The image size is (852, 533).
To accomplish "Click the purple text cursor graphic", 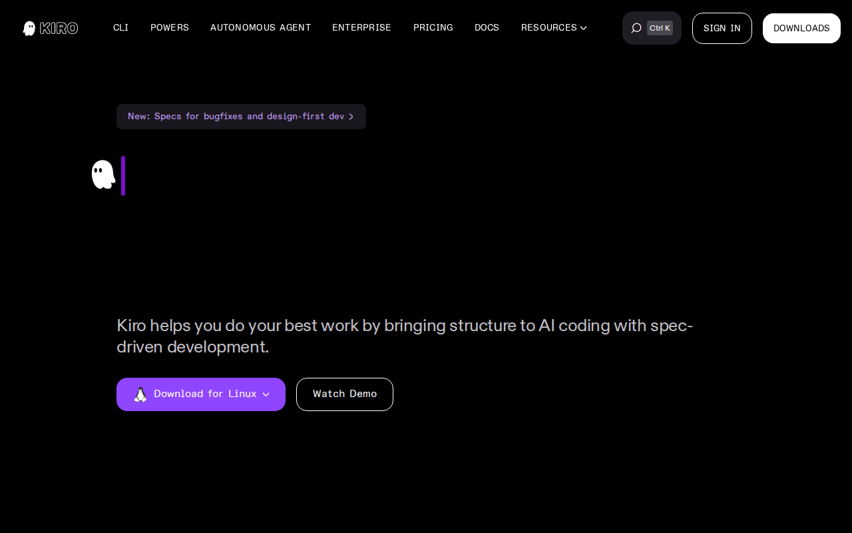I will (x=123, y=175).
